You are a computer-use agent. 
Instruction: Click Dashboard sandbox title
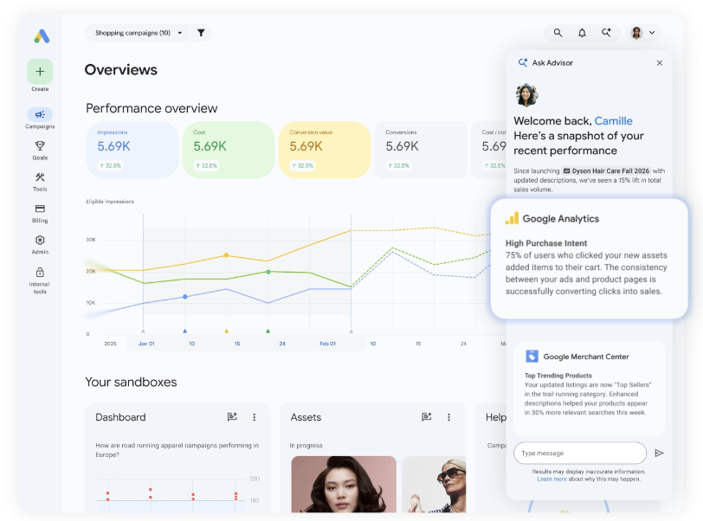(x=120, y=417)
